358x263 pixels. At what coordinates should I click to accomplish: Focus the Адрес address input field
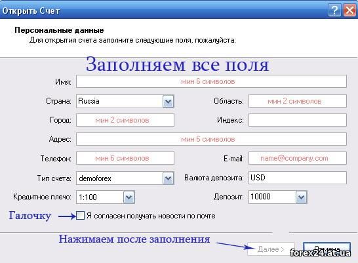(x=211, y=139)
